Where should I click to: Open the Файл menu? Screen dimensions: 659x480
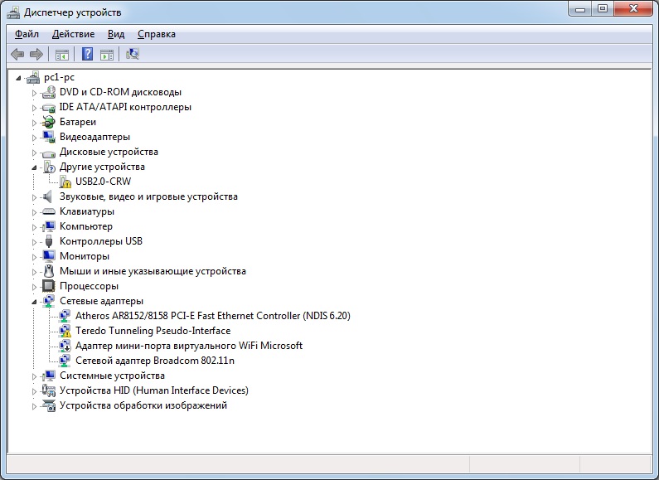click(x=27, y=34)
